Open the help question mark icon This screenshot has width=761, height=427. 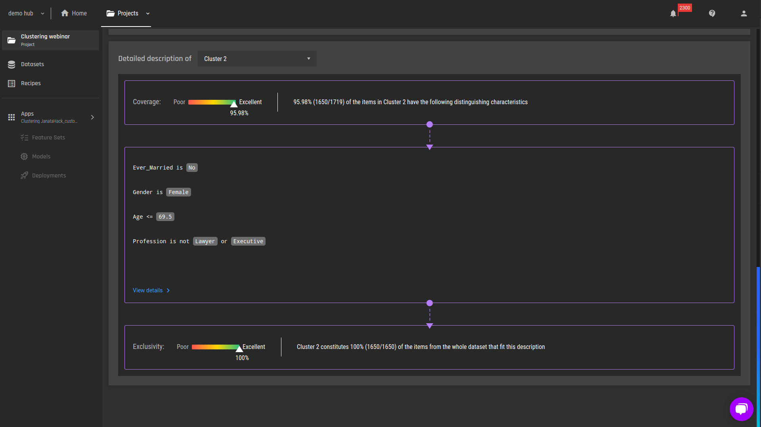712,13
